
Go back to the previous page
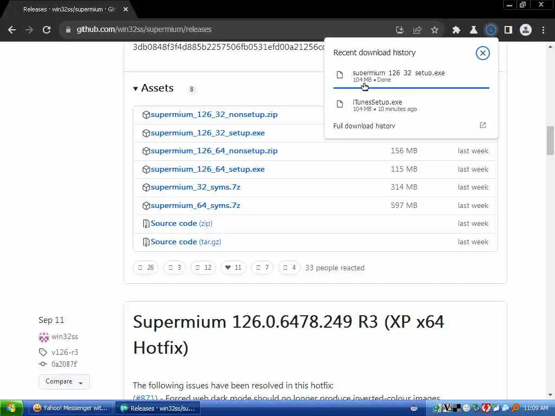point(12,30)
